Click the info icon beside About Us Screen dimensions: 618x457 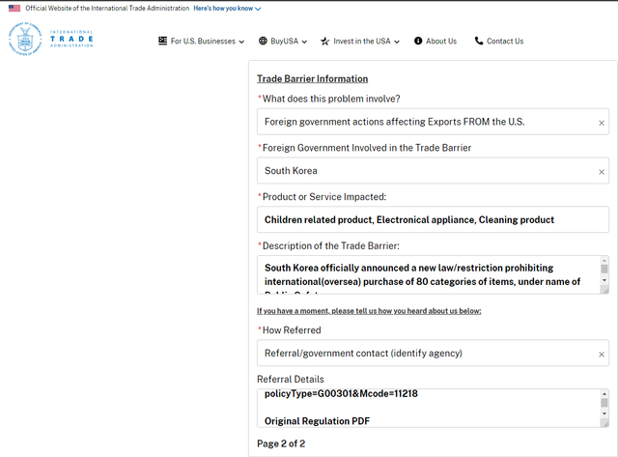point(418,42)
